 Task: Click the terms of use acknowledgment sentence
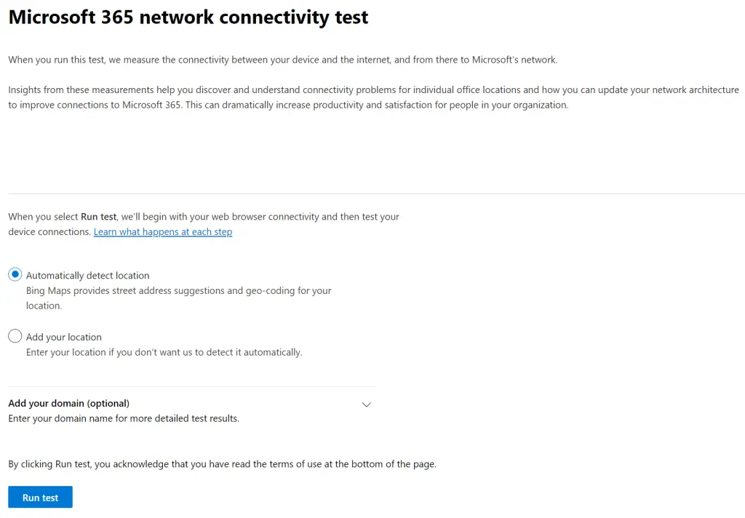pos(222,464)
